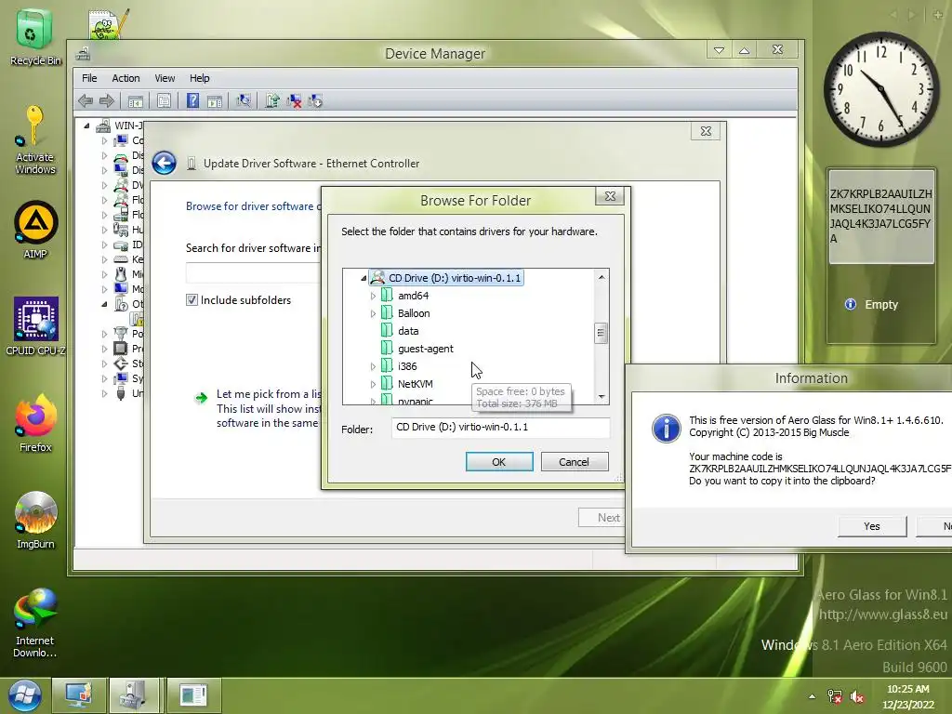Image resolution: width=952 pixels, height=714 pixels.
Task: Collapse the CD Drive (D:) virtio-win node
Action: 364,278
